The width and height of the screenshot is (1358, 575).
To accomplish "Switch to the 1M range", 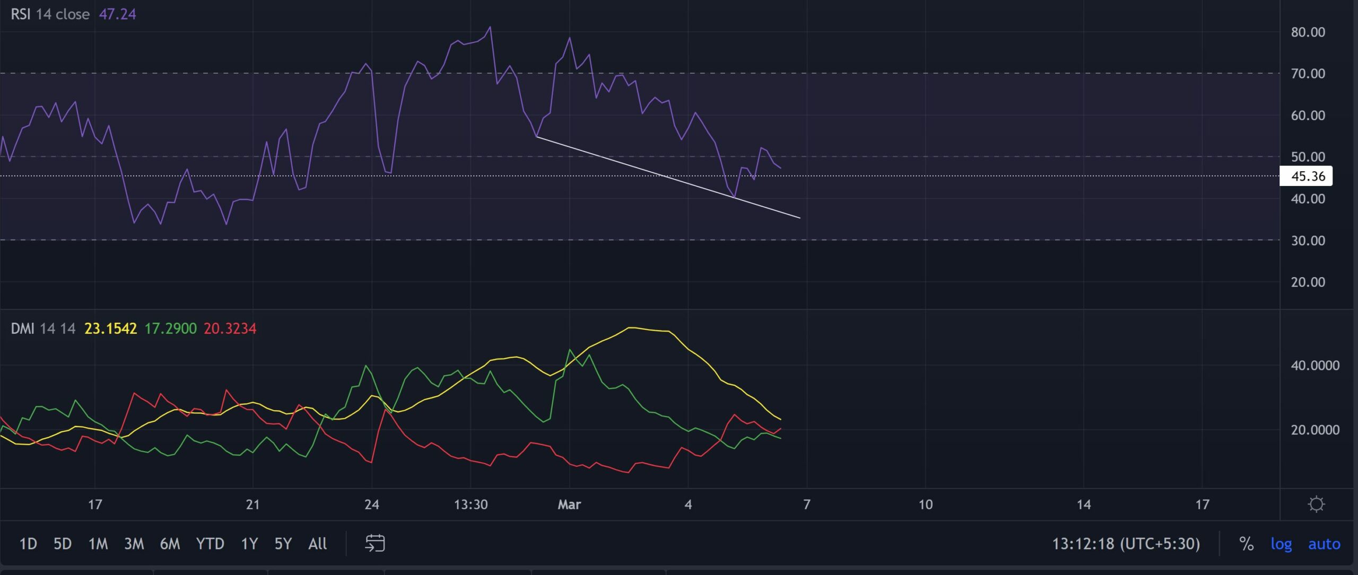I will [x=98, y=544].
